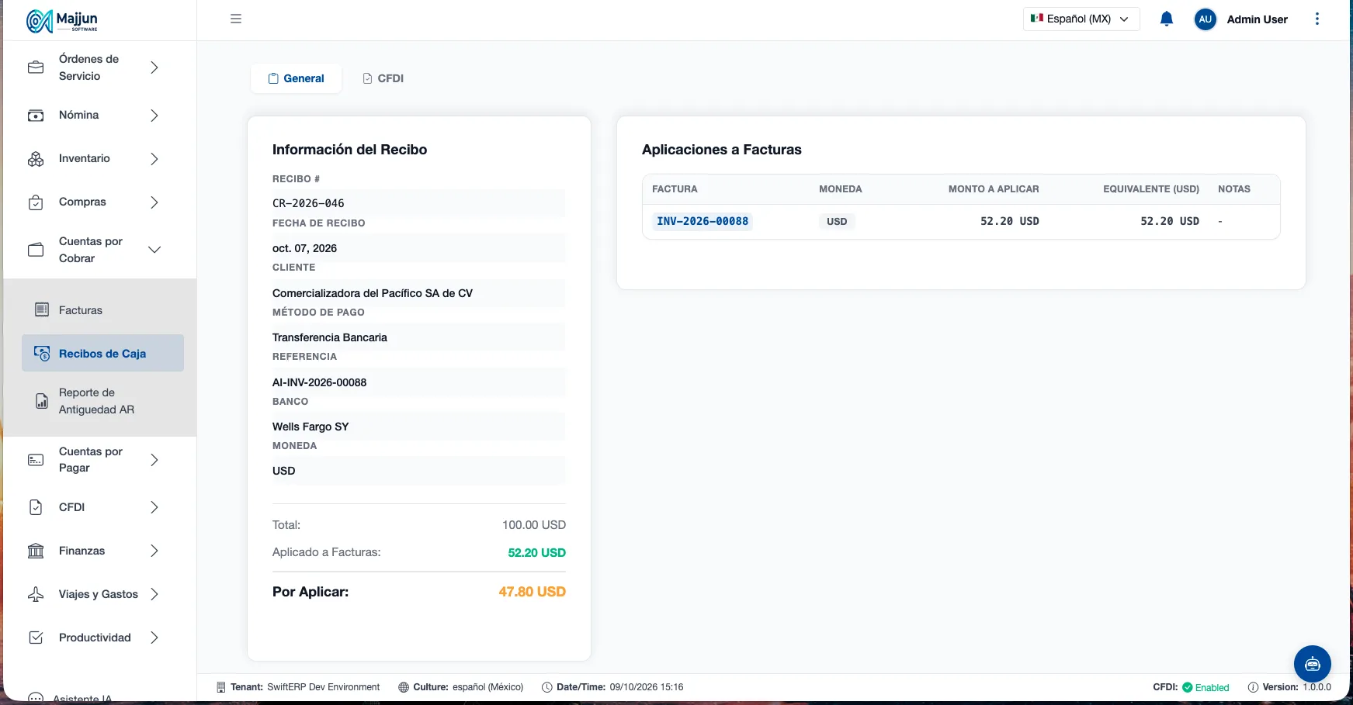Click the Referencia AI-INV-2026-00088 field

(418, 382)
